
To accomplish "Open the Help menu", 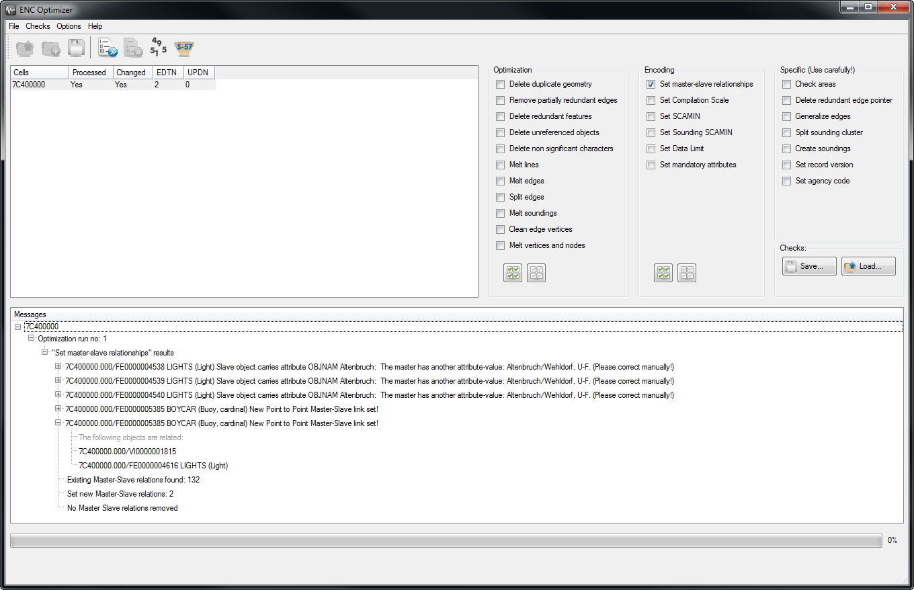I will click(x=95, y=26).
